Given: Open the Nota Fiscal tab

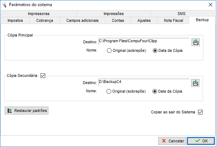Looking at the screenshot, I should 173,20.
